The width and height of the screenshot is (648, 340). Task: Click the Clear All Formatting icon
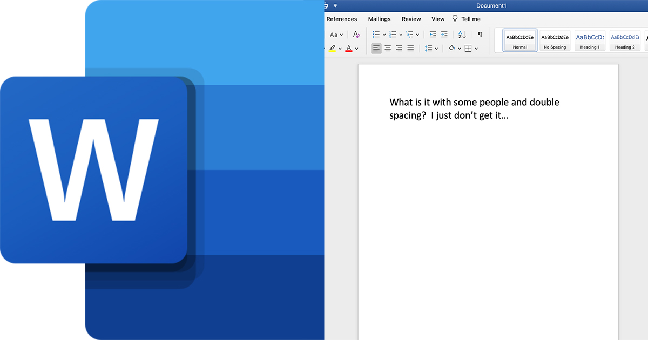click(356, 35)
